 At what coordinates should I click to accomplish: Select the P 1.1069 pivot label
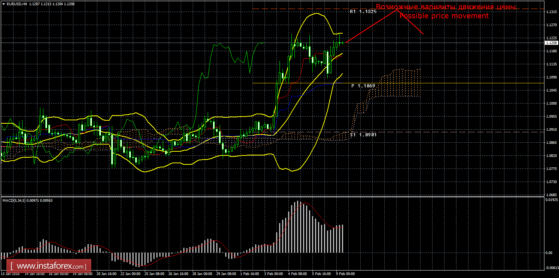pos(363,86)
